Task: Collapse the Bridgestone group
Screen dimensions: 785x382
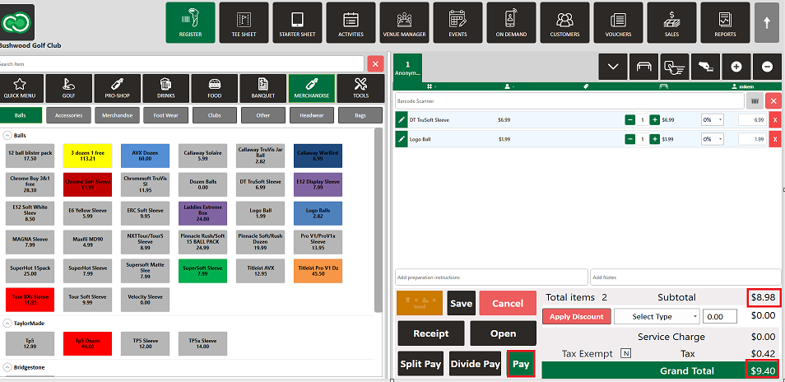Action: coord(8,367)
